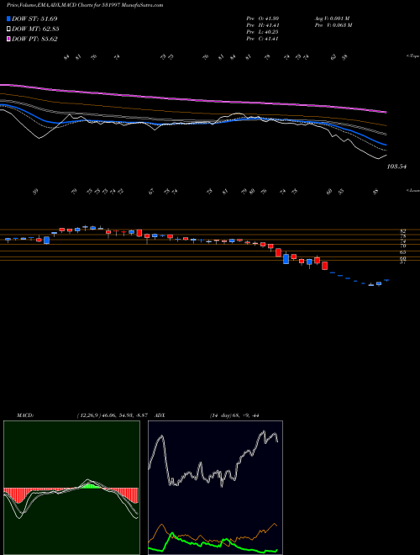
Task: Click the 82 price level label
Action: (403, 231)
